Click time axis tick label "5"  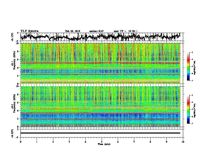[102, 142]
